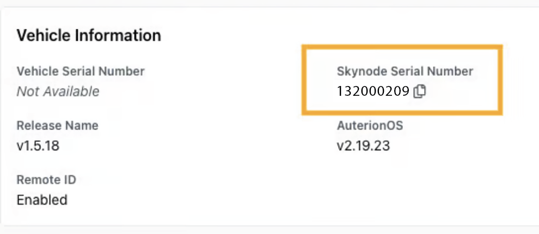Click the Remote ID label
This screenshot has height=234, width=539.
(x=46, y=180)
